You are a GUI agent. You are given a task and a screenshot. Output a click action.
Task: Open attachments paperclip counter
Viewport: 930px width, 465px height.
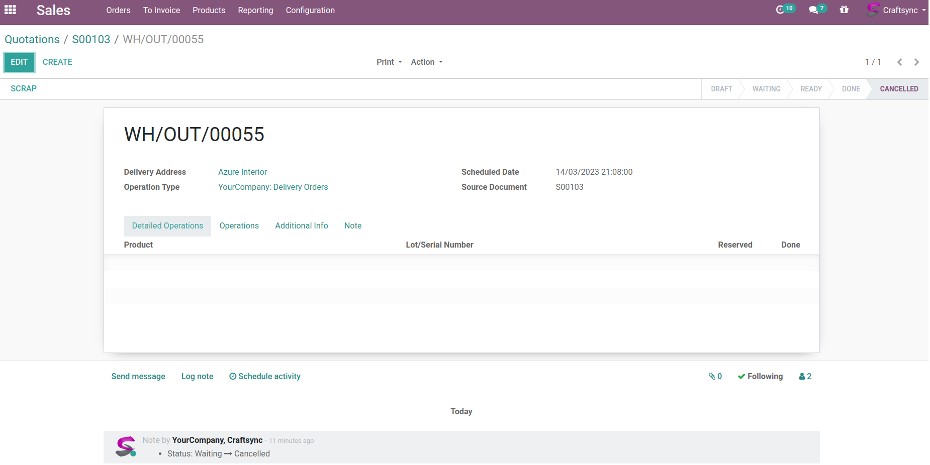[715, 377]
